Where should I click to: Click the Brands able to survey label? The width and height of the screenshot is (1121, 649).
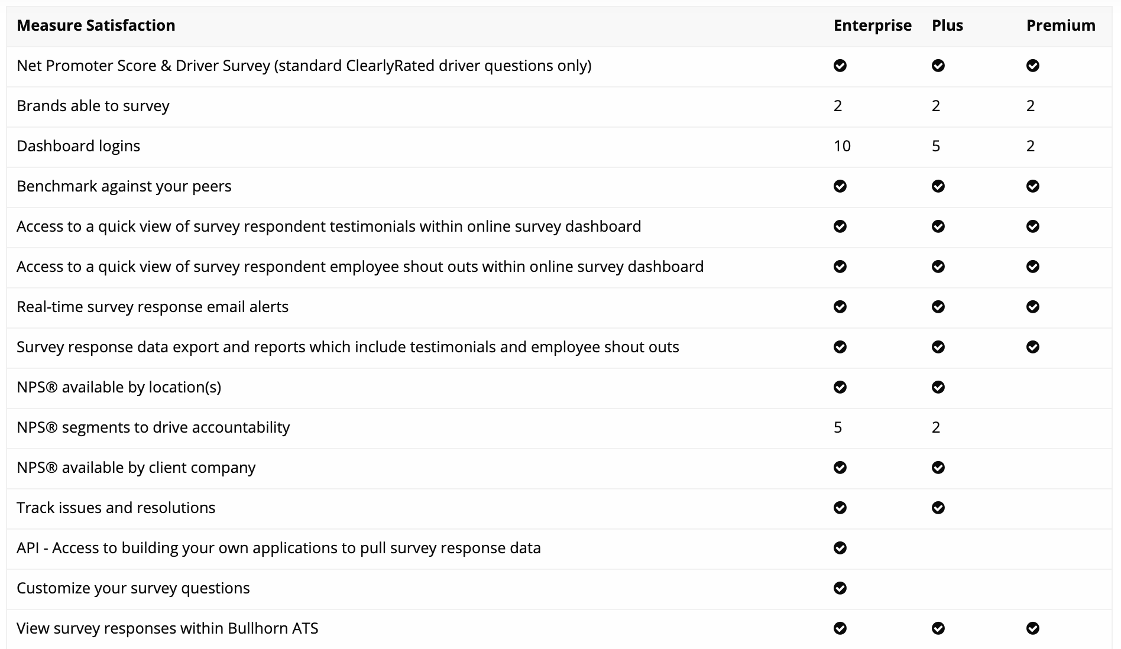click(93, 106)
